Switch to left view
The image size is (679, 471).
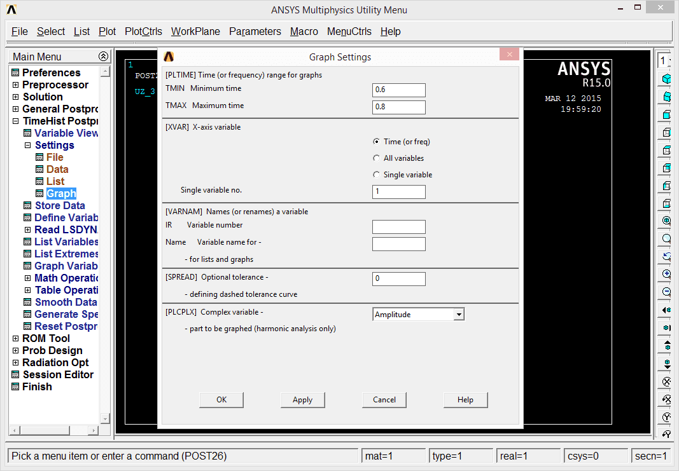pyautogui.click(x=666, y=185)
